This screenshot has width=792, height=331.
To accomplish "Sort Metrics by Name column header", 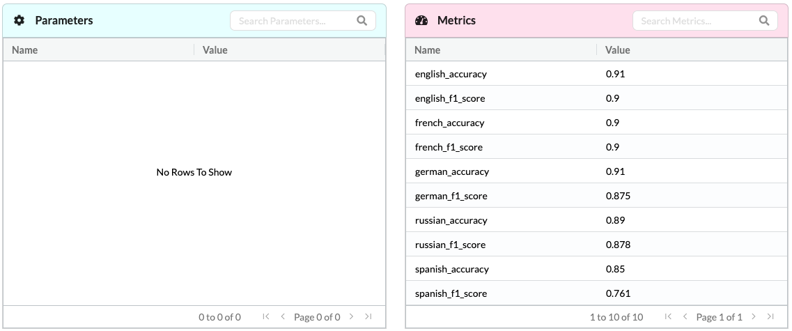I will click(428, 50).
